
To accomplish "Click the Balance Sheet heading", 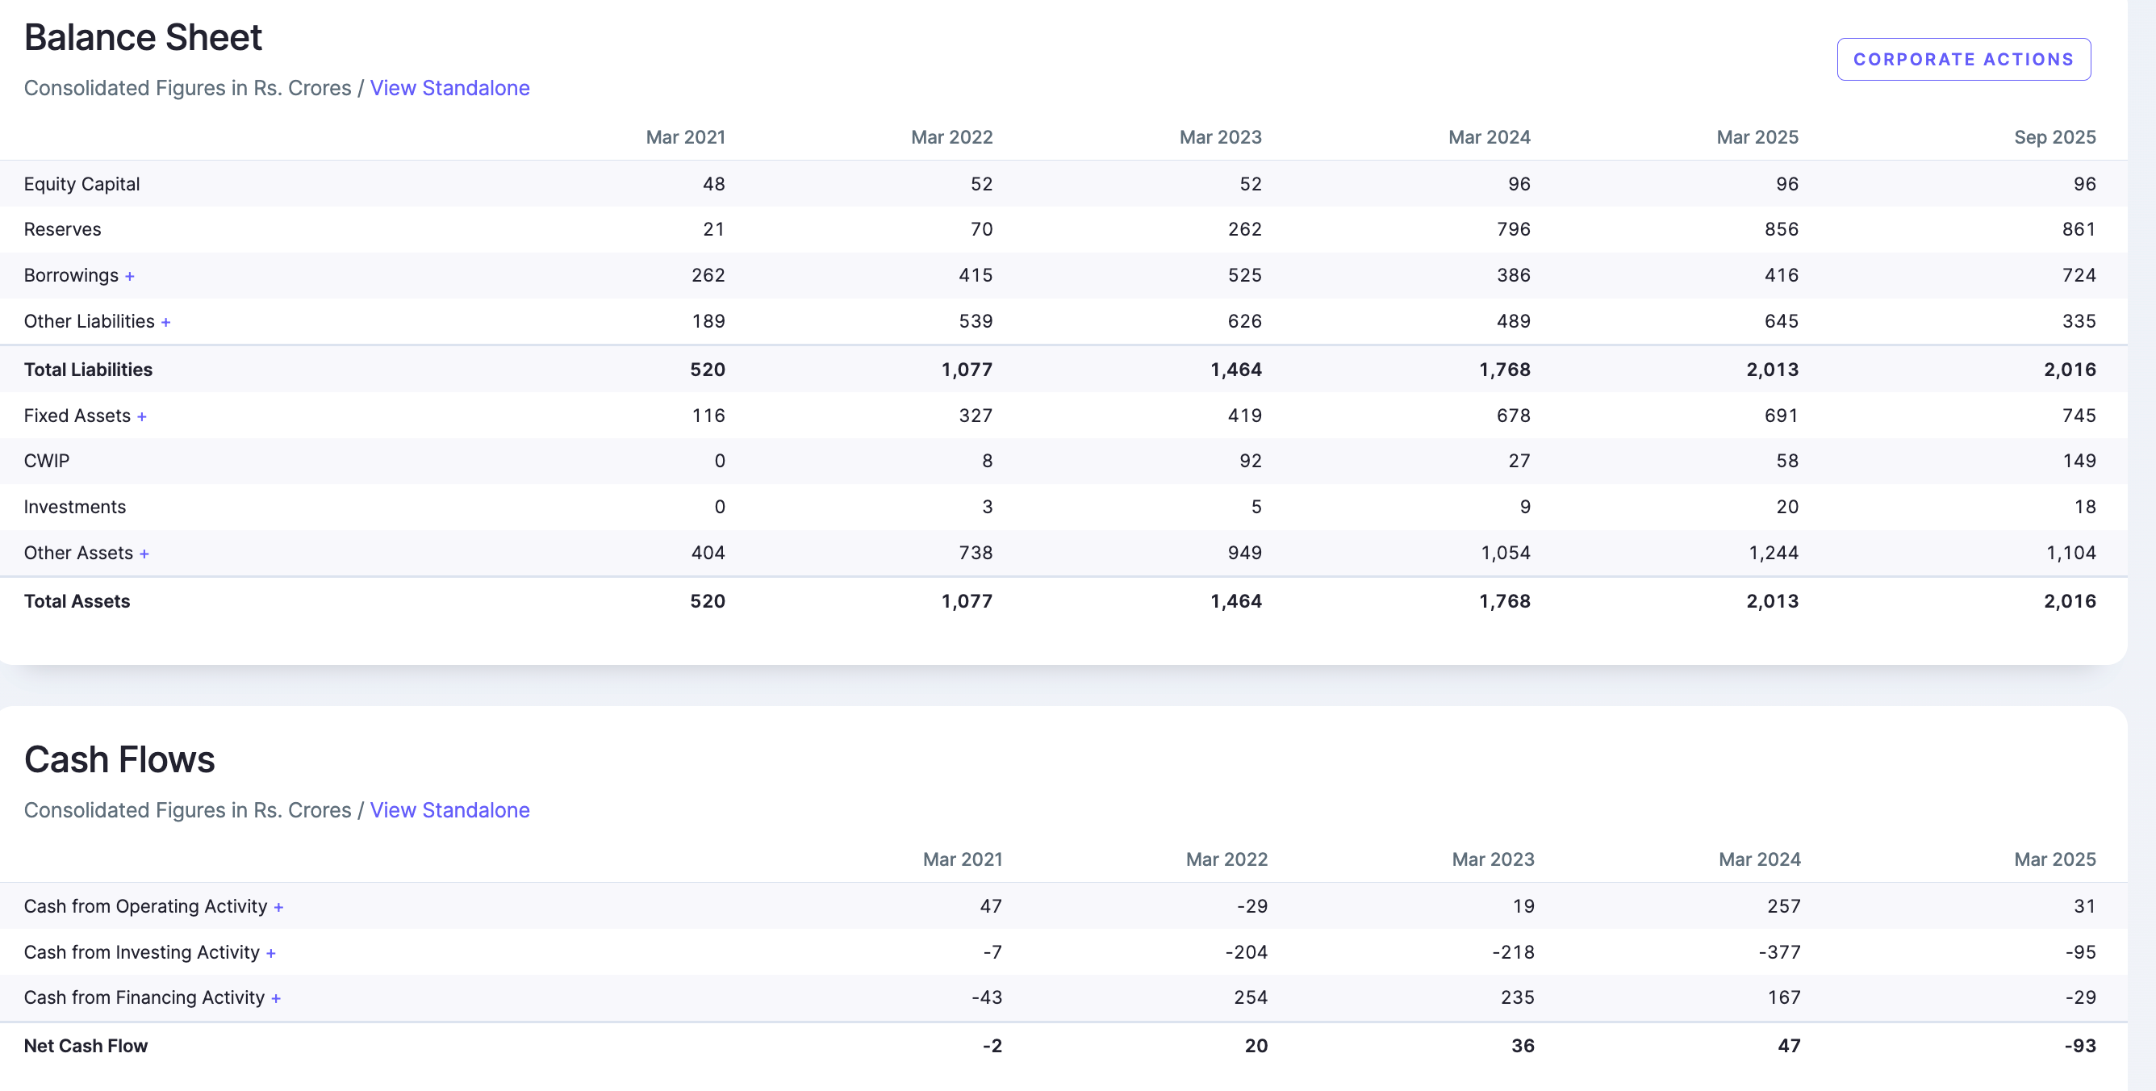I will (143, 38).
